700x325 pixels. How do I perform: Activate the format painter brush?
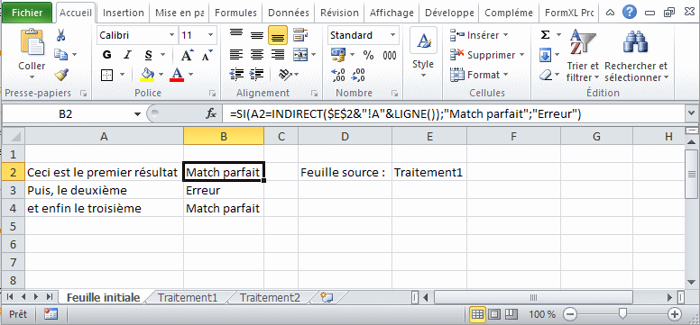click(x=61, y=75)
